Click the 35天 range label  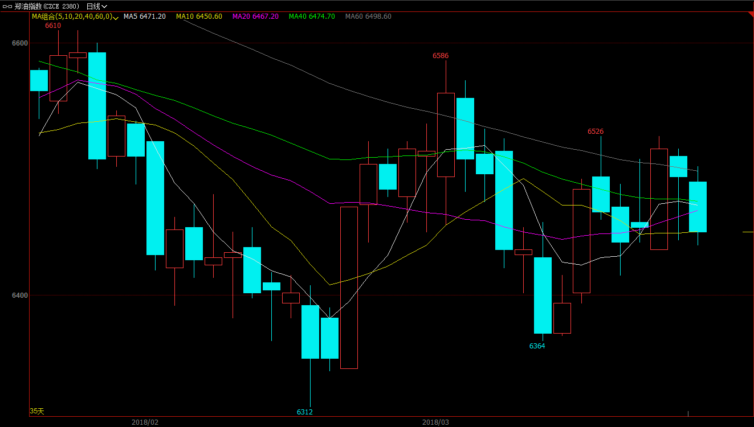click(x=37, y=411)
